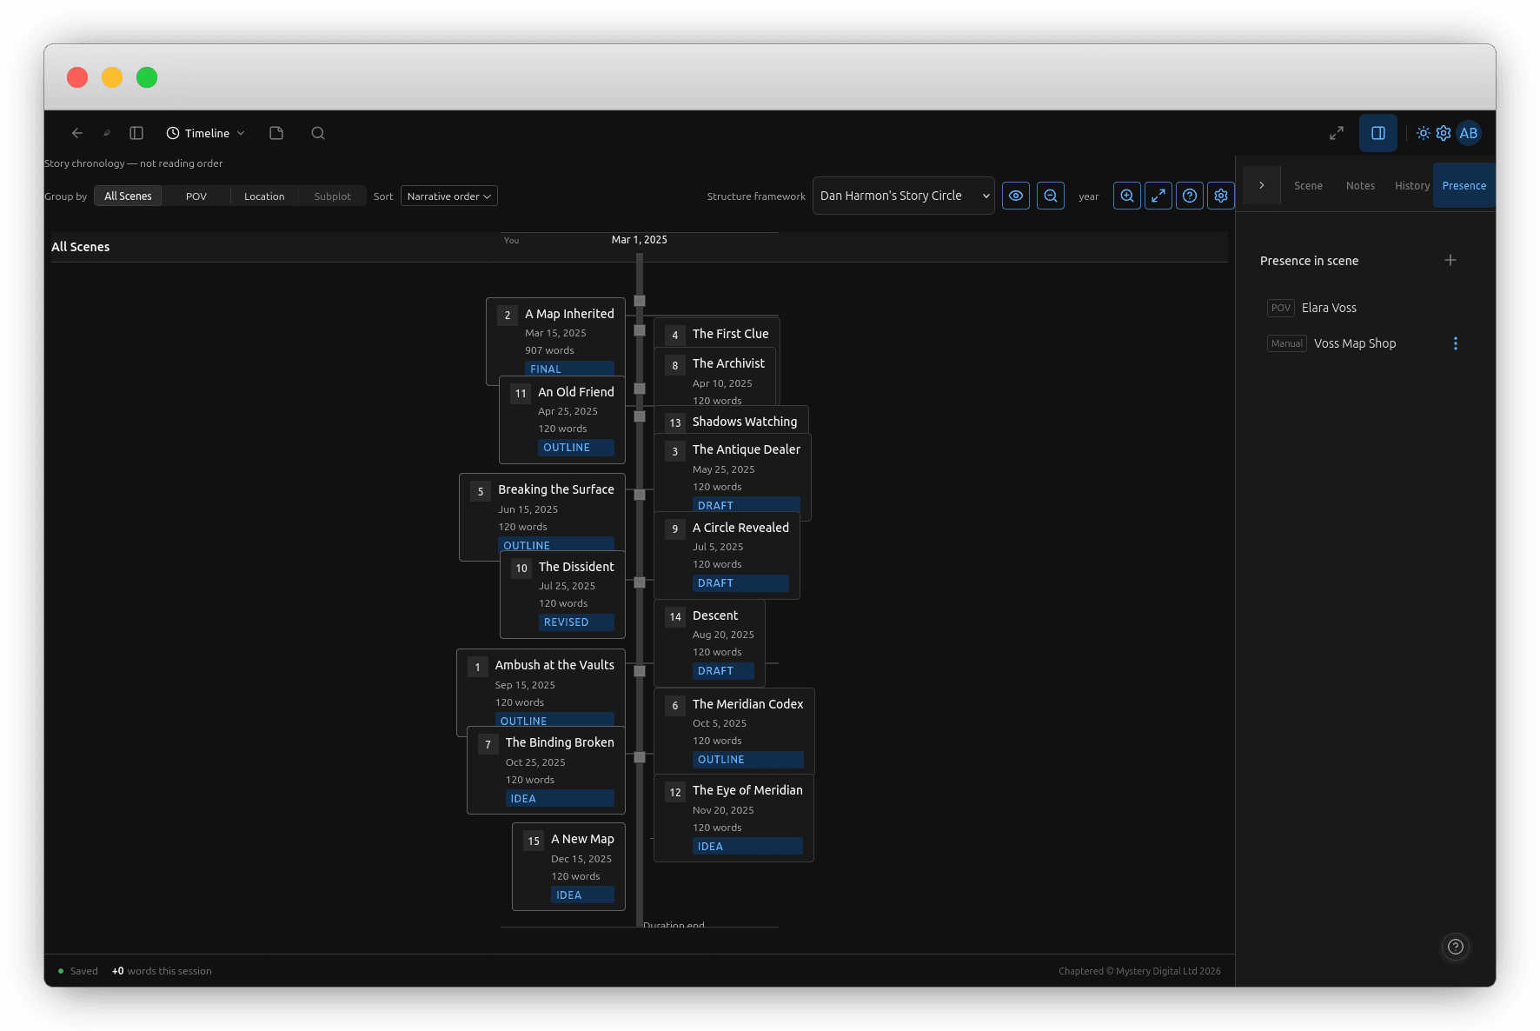Click the fit-to-view arrows button
Image resolution: width=1540 pixels, height=1031 pixels.
pyautogui.click(x=1158, y=196)
